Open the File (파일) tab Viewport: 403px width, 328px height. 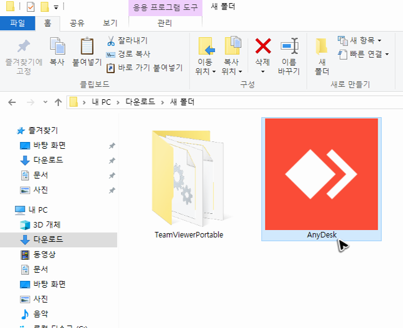coord(17,23)
